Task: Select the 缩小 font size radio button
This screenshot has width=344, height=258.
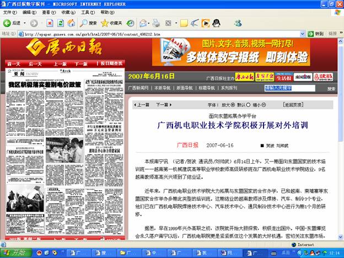Action: 265,104
